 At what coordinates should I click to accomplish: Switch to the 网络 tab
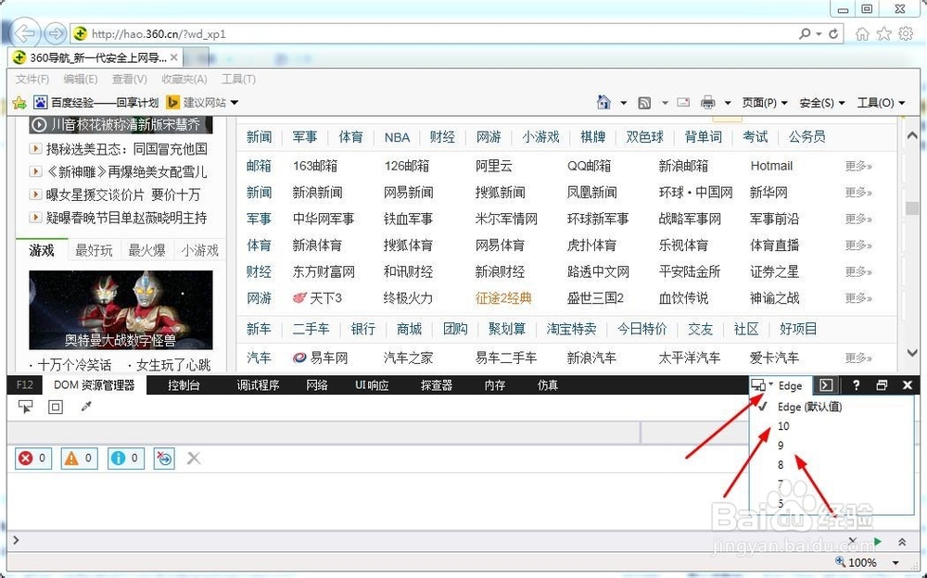[x=317, y=385]
